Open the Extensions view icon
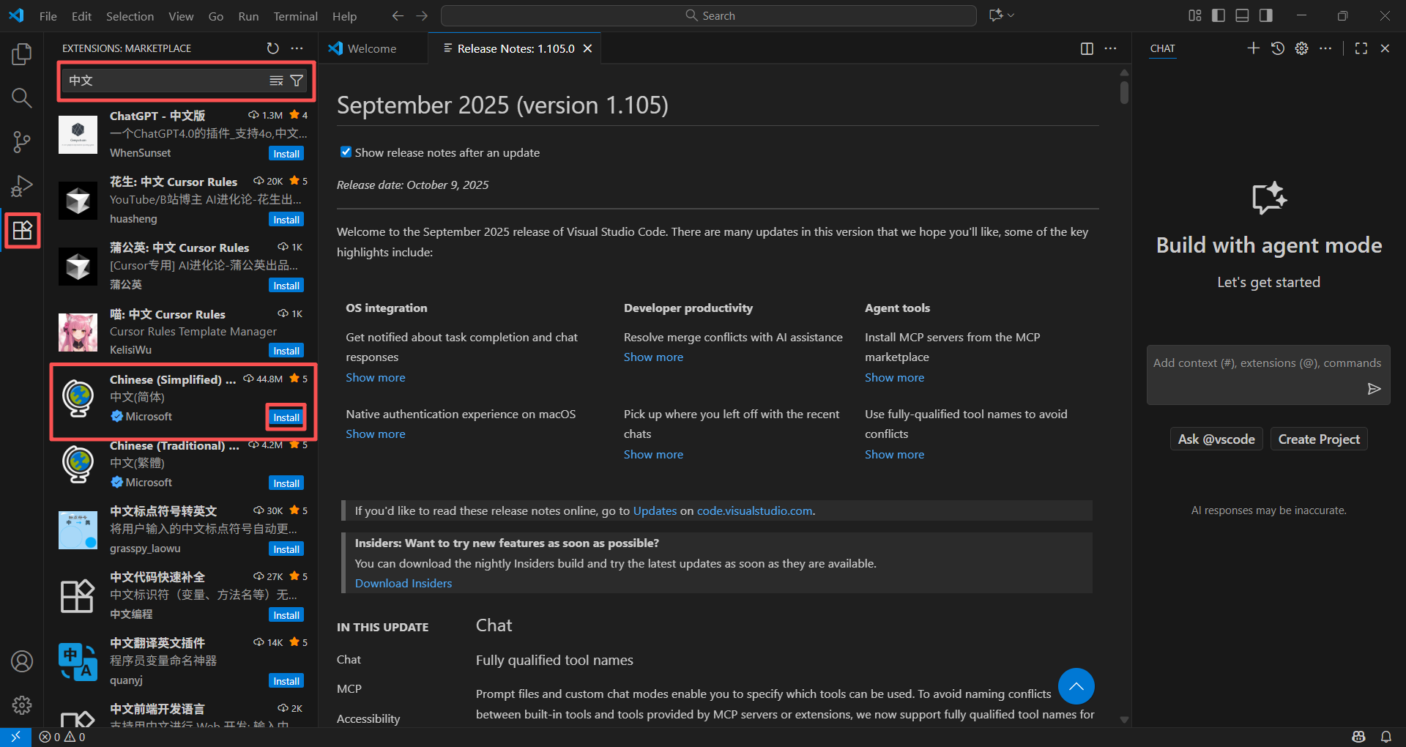The image size is (1406, 747). (22, 230)
